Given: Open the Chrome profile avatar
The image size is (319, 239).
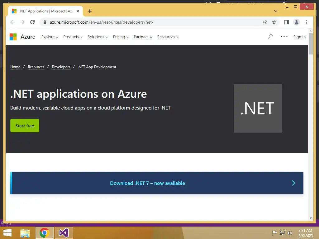Looking at the screenshot, I should point(297,22).
